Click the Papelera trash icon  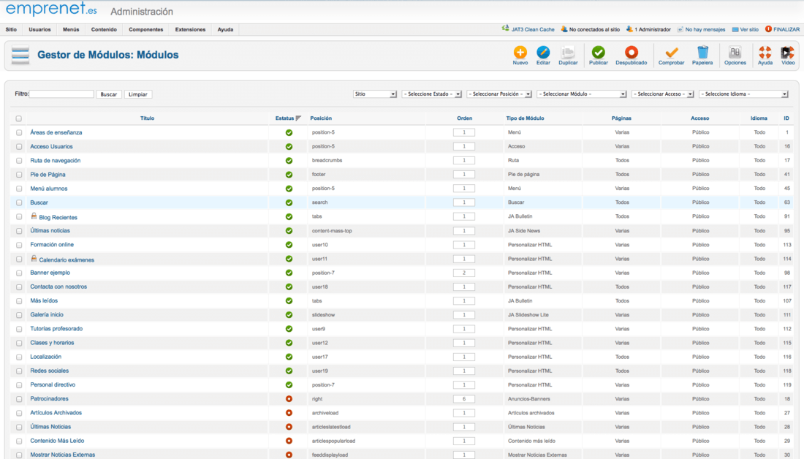(x=702, y=53)
